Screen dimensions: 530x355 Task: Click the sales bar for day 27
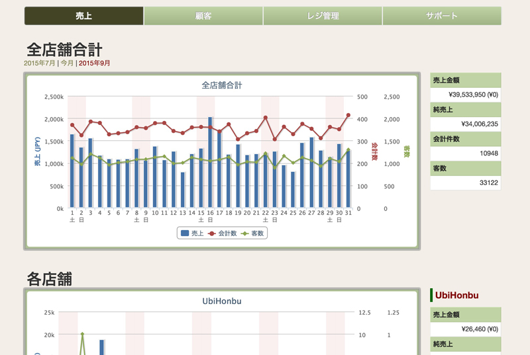pyautogui.click(x=311, y=173)
